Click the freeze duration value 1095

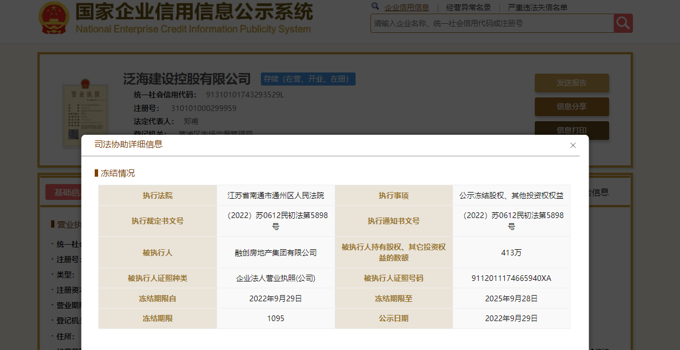click(x=276, y=318)
